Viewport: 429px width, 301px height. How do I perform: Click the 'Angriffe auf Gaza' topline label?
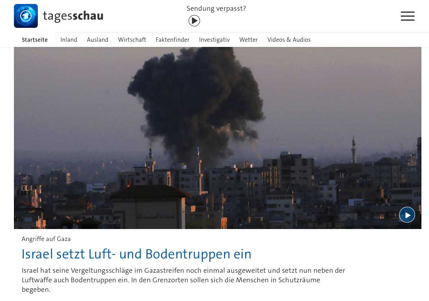pos(46,239)
